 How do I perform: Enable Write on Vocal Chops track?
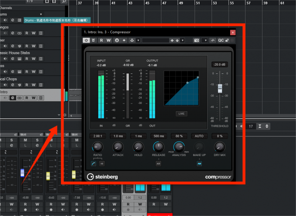[34, 85]
